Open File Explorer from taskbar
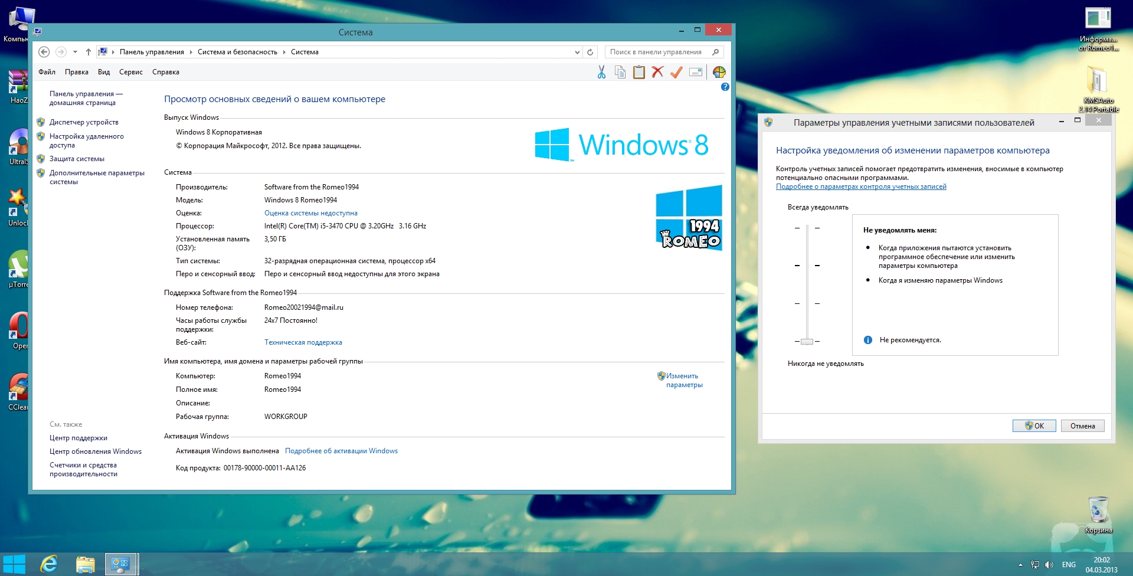The width and height of the screenshot is (1133, 576). point(86,564)
